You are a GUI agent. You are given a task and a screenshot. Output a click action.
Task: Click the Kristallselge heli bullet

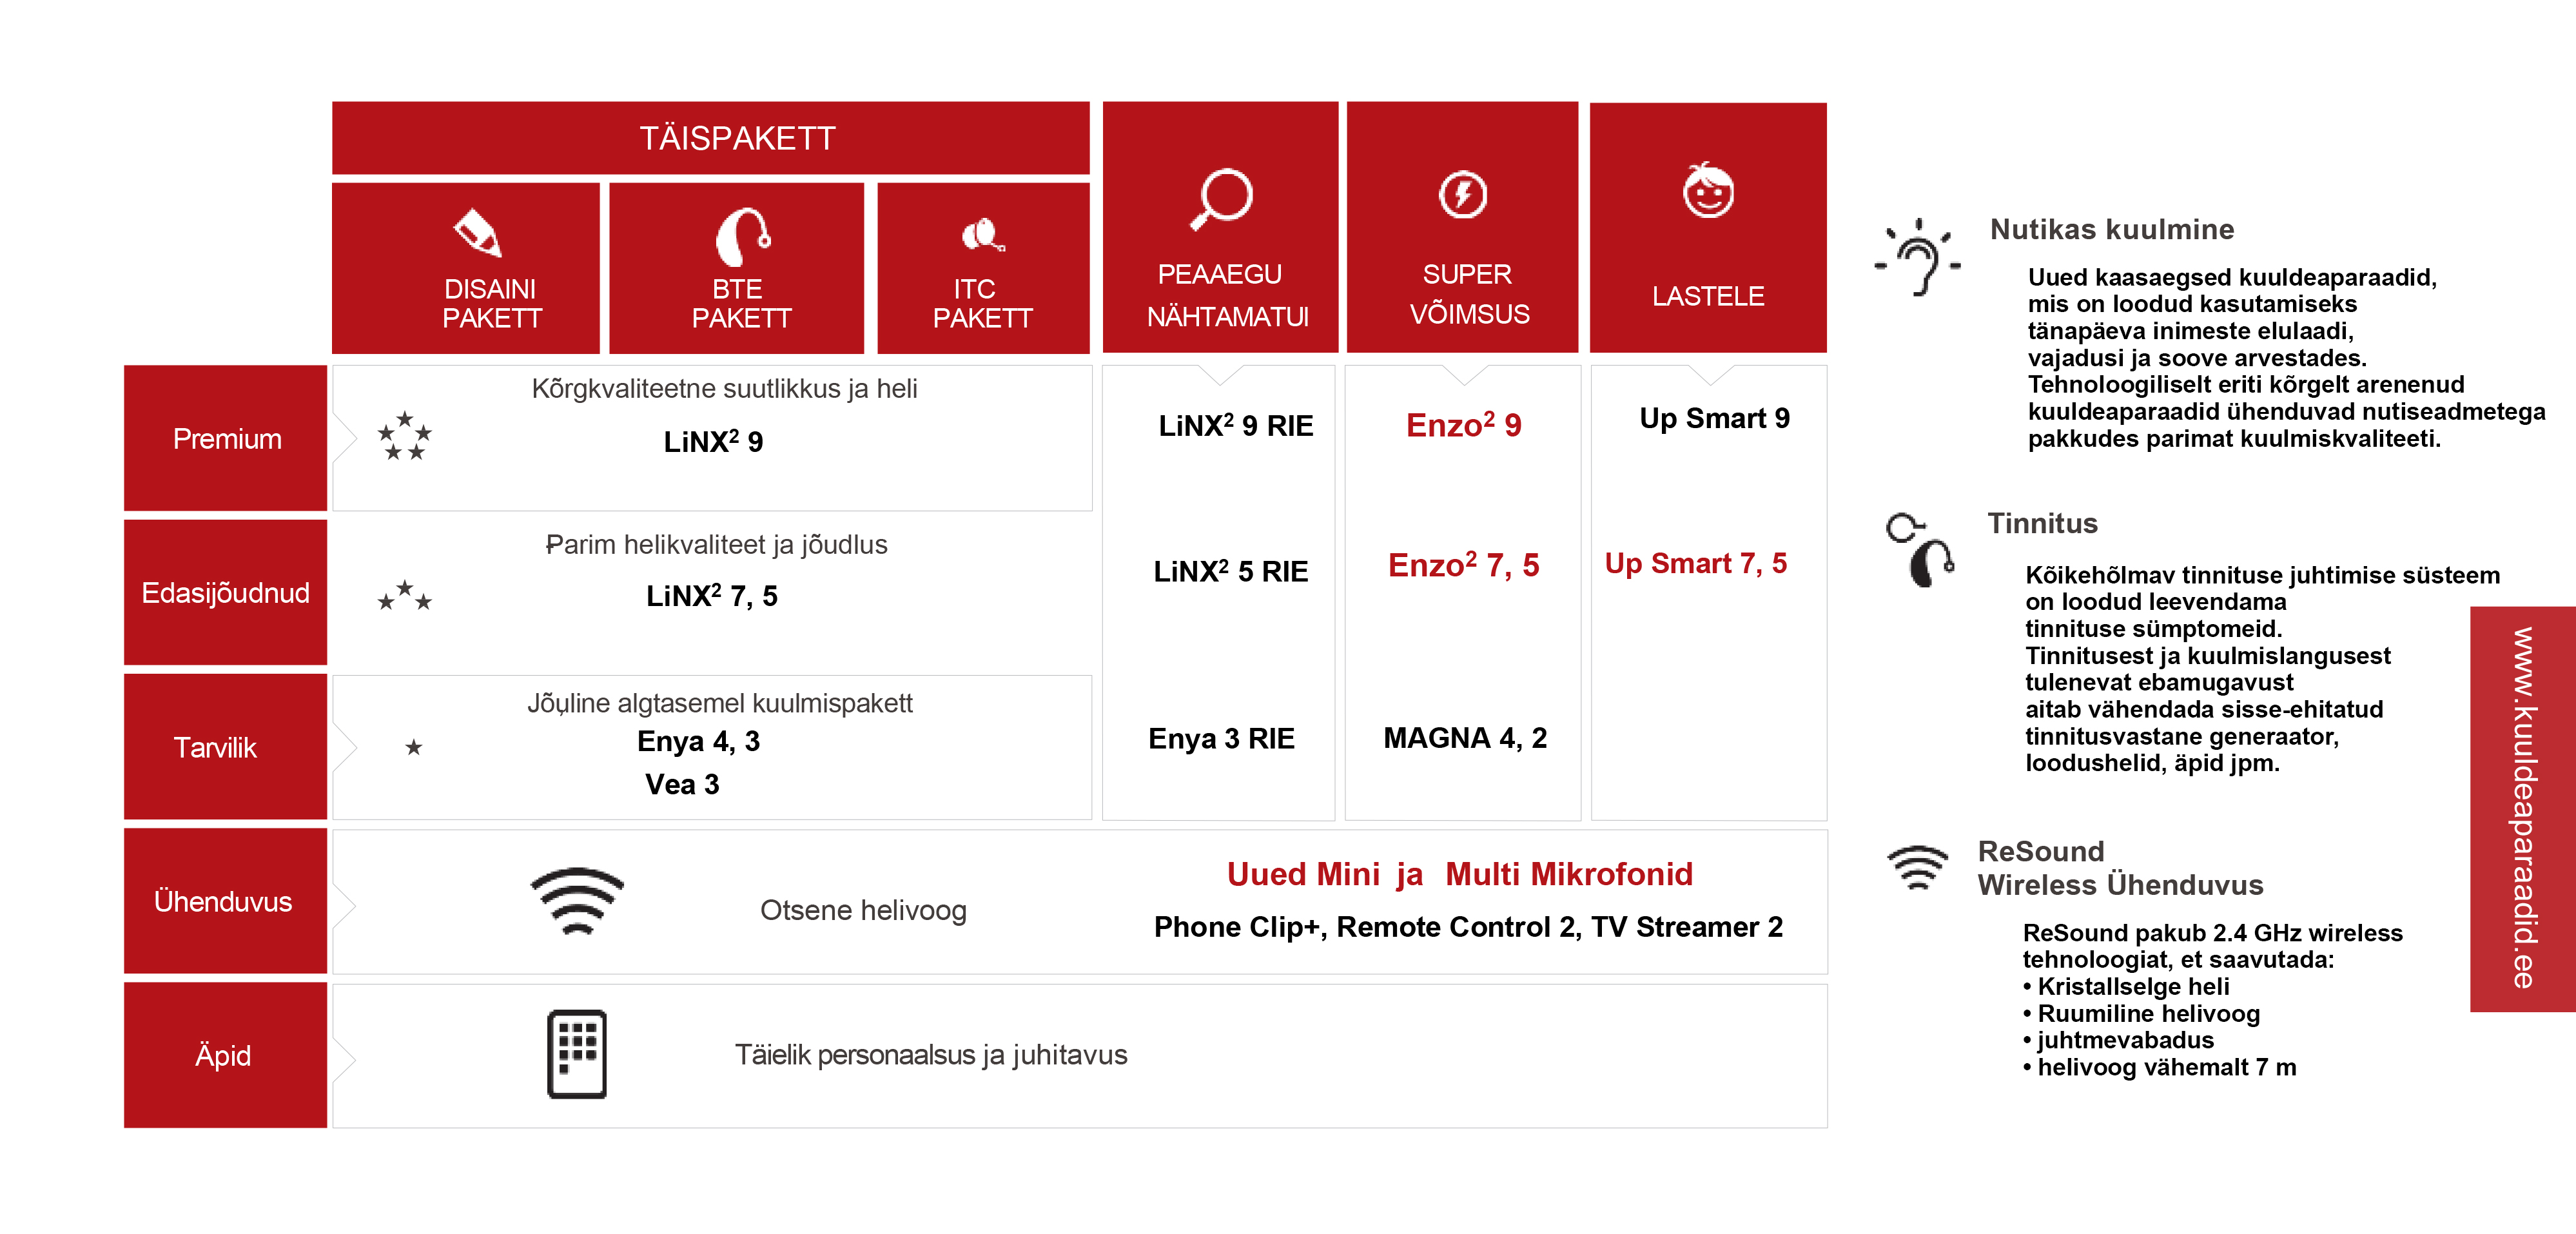2126,986
